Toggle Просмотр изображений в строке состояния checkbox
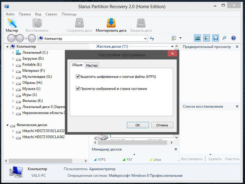Image resolution: width=245 pixels, height=184 pixels. 78,89
